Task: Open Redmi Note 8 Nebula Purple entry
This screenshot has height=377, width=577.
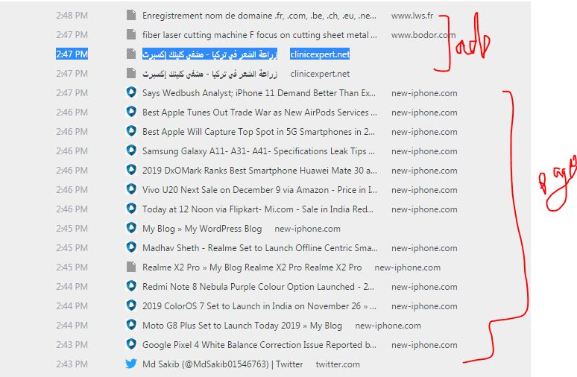Action: (259, 286)
